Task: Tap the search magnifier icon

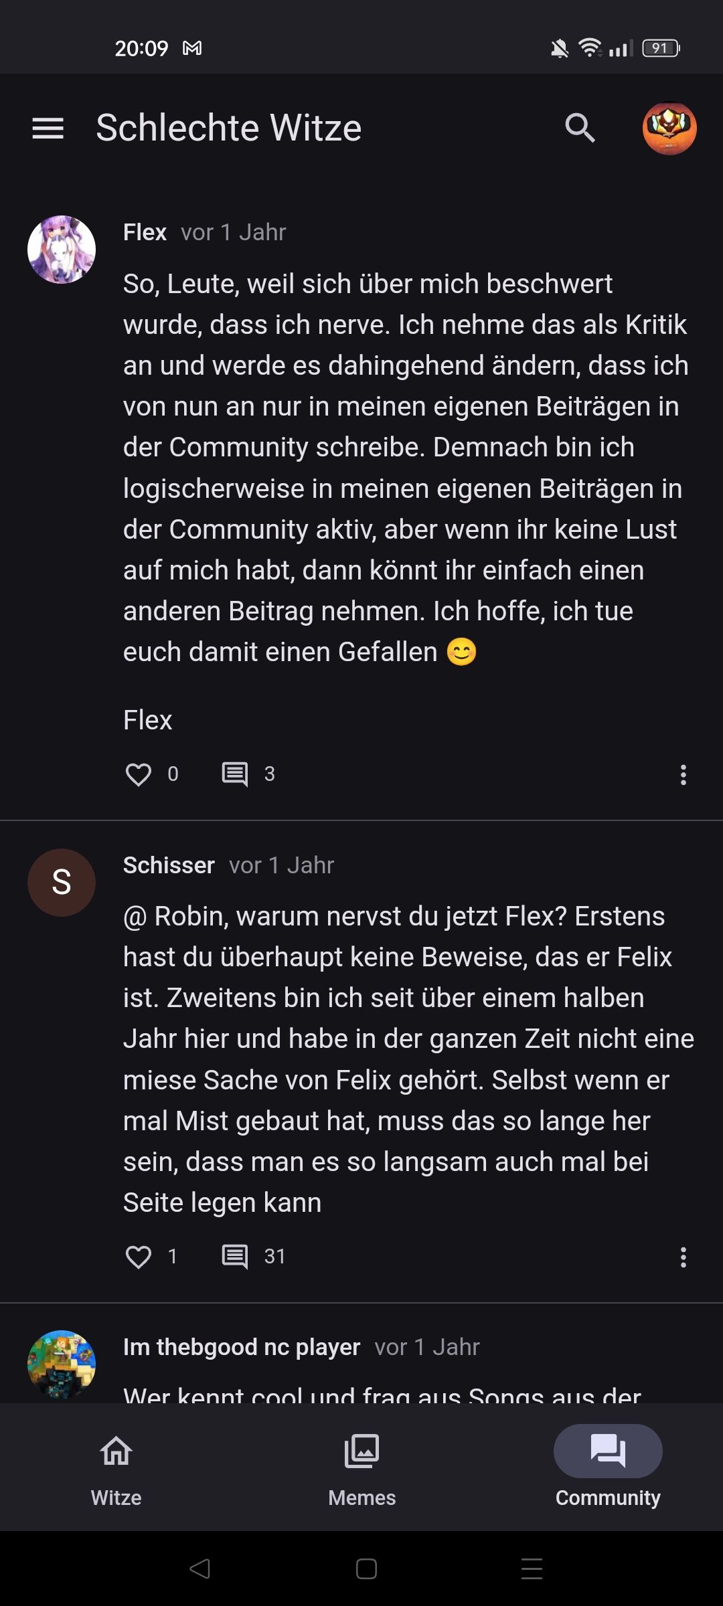Action: 580,128
